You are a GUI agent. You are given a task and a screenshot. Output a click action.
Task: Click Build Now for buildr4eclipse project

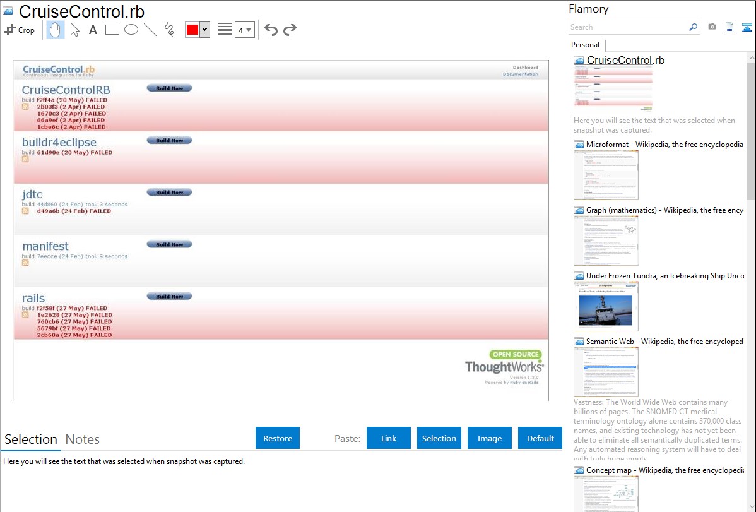tap(169, 140)
